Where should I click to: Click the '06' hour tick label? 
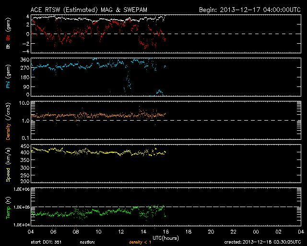(53, 232)
